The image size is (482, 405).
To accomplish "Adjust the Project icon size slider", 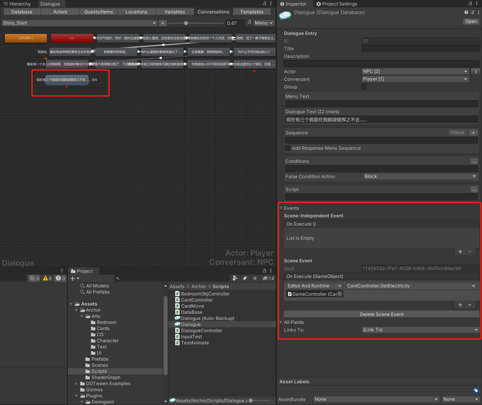I will 251,400.
